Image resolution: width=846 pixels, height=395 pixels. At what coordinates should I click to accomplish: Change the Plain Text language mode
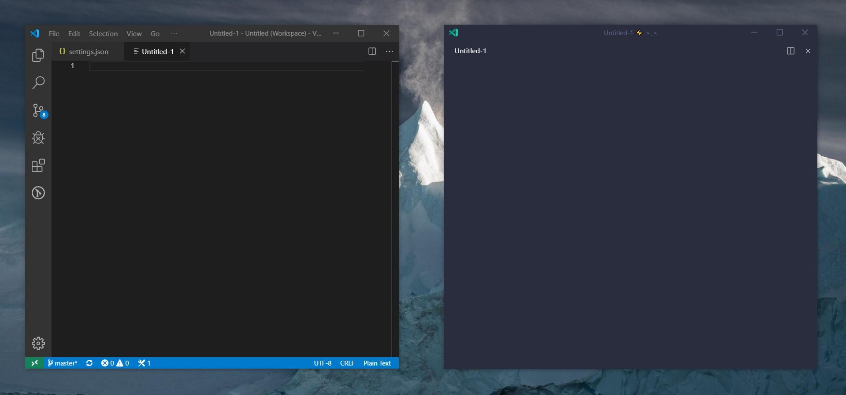[377, 363]
